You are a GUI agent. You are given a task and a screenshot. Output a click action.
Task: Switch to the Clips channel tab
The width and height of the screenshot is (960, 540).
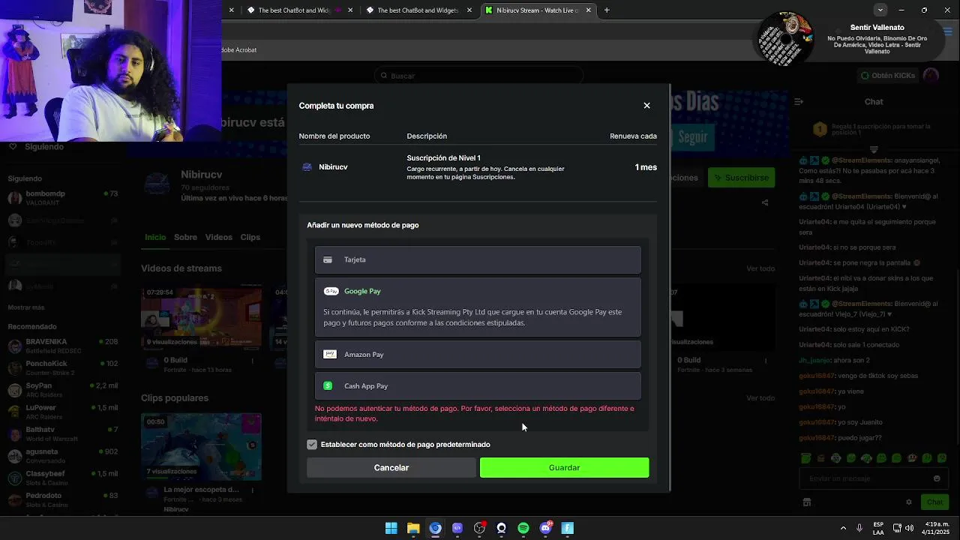tap(250, 237)
